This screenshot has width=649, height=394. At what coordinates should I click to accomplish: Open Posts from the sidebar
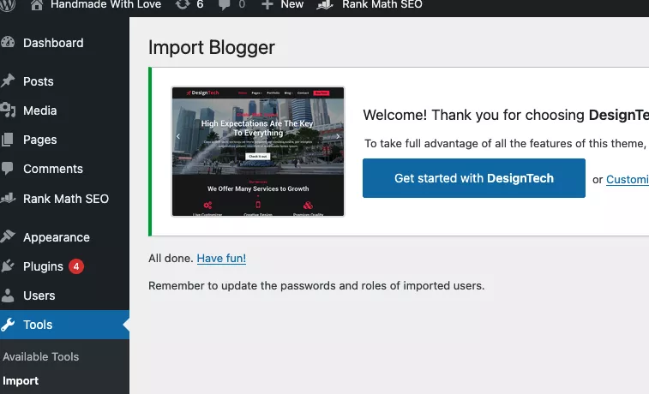[x=39, y=81]
